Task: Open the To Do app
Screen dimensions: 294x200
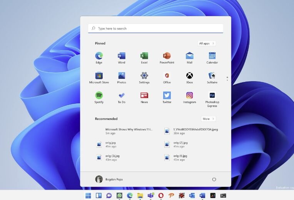Action: coord(122,97)
